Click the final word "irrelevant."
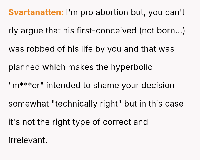 pyautogui.click(x=28, y=140)
